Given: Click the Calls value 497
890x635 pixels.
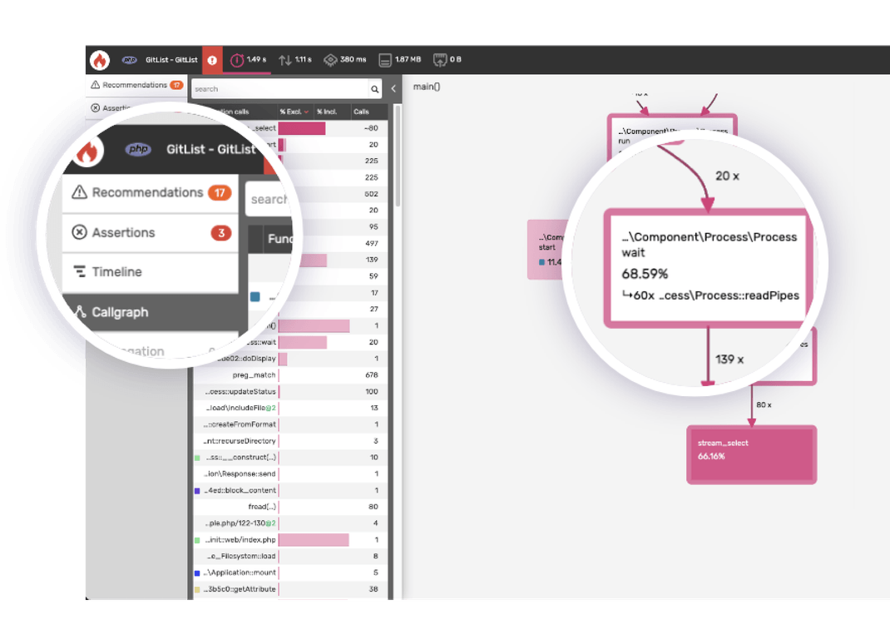Looking at the screenshot, I should (372, 244).
